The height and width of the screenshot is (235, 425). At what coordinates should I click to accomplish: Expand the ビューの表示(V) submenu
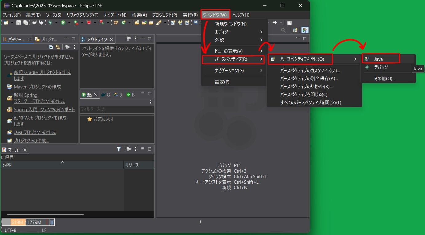click(235, 51)
